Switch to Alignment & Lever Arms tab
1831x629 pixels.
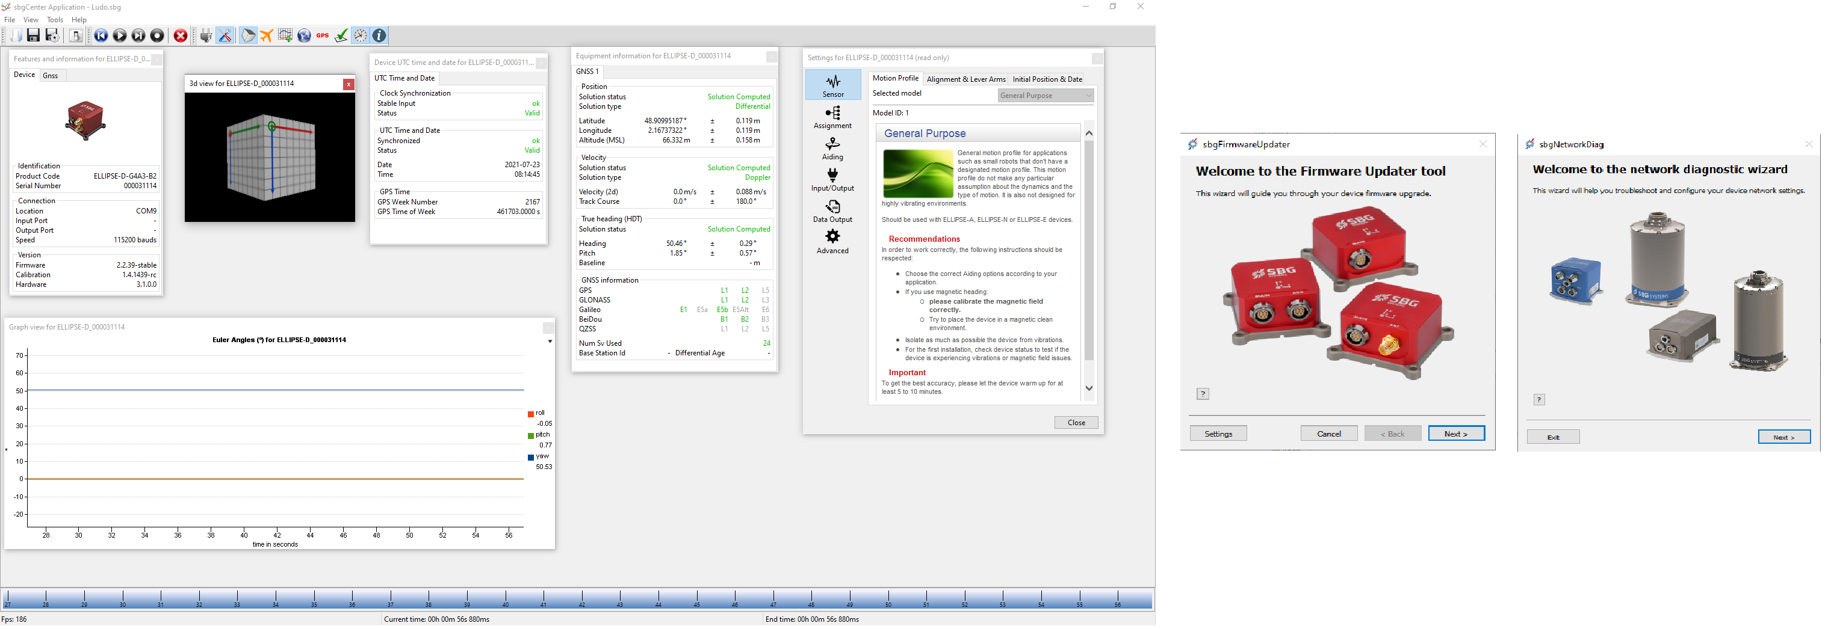click(965, 79)
